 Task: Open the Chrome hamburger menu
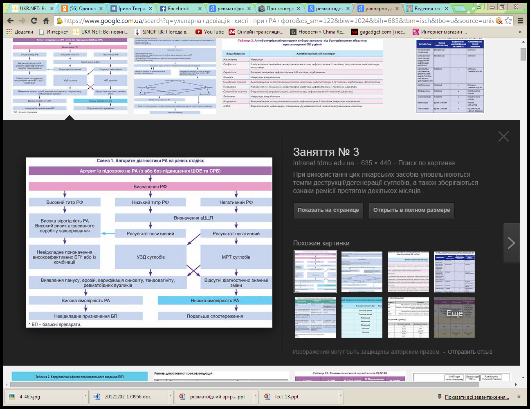click(520, 20)
